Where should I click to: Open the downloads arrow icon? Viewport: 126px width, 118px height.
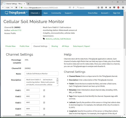click(106, 7)
